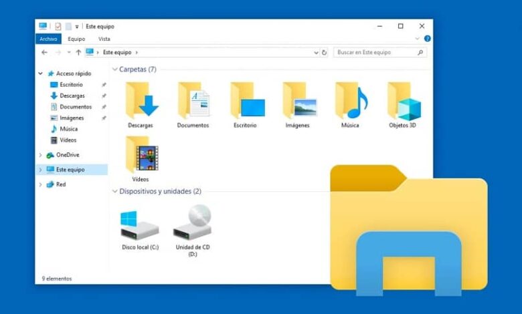522x314 pixels.
Task: Click the system icon in window title bar
Action: [x=43, y=26]
